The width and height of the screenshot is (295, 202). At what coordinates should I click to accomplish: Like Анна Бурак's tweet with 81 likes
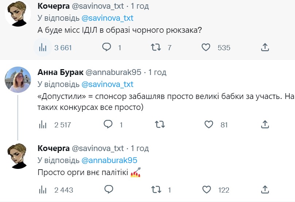click(208, 124)
